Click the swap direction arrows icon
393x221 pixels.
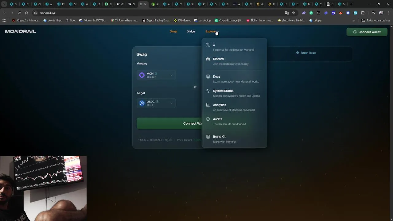point(195,87)
